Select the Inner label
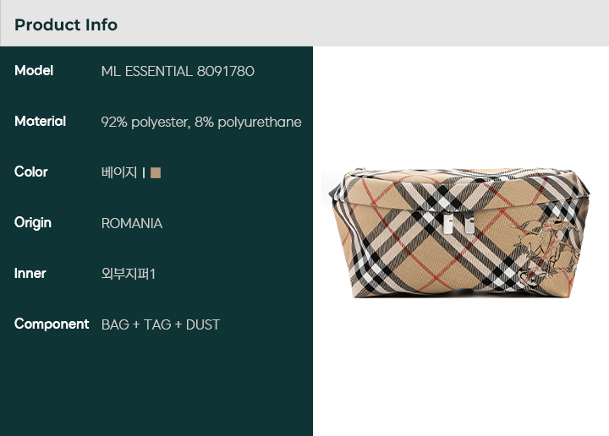Viewport: 609px width, 436px height. click(30, 274)
